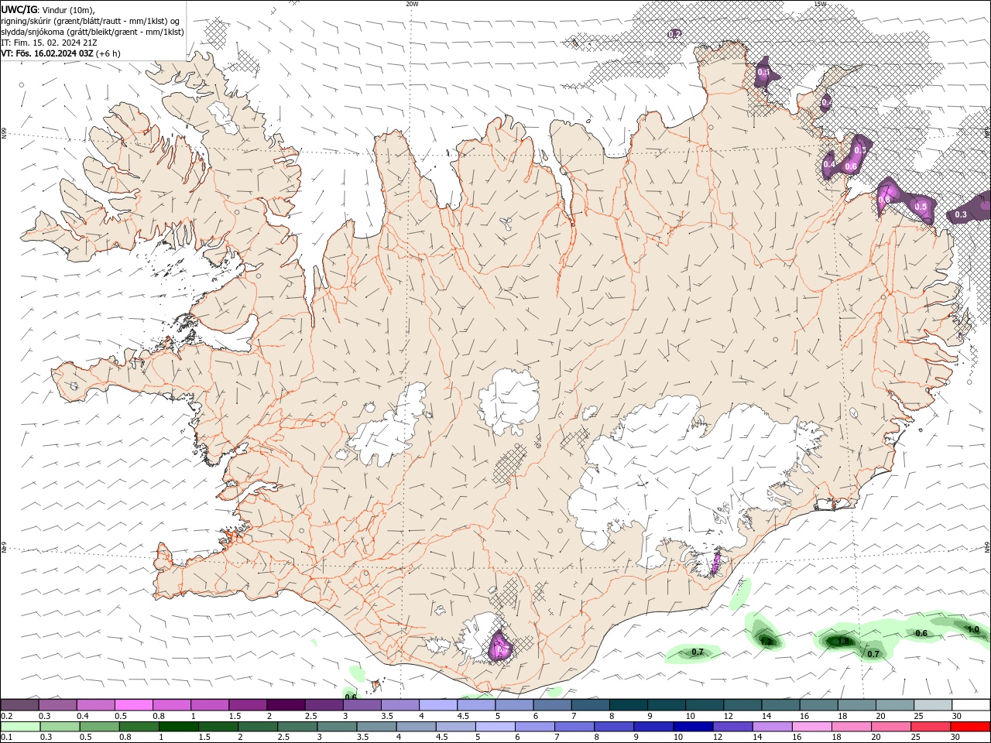Click the 'slydda/snjókoma (grátt/bleikt/grænt - mm/1klst)' line
The image size is (991, 743).
[x=93, y=32]
